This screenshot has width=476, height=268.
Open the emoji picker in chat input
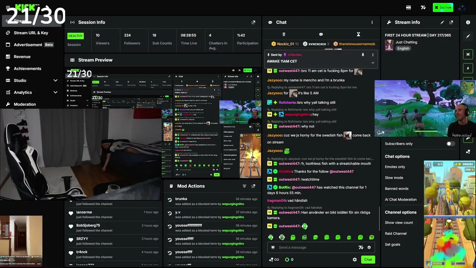point(369,248)
